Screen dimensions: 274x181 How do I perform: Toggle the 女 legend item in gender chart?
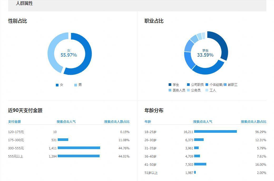point(60,85)
